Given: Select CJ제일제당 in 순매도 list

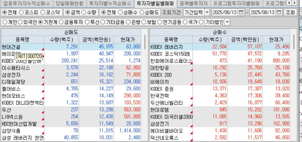Looking at the screenshot, I should point(71,82).
